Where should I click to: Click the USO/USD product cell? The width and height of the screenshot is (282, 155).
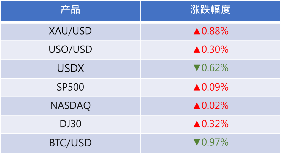[x=70, y=50]
